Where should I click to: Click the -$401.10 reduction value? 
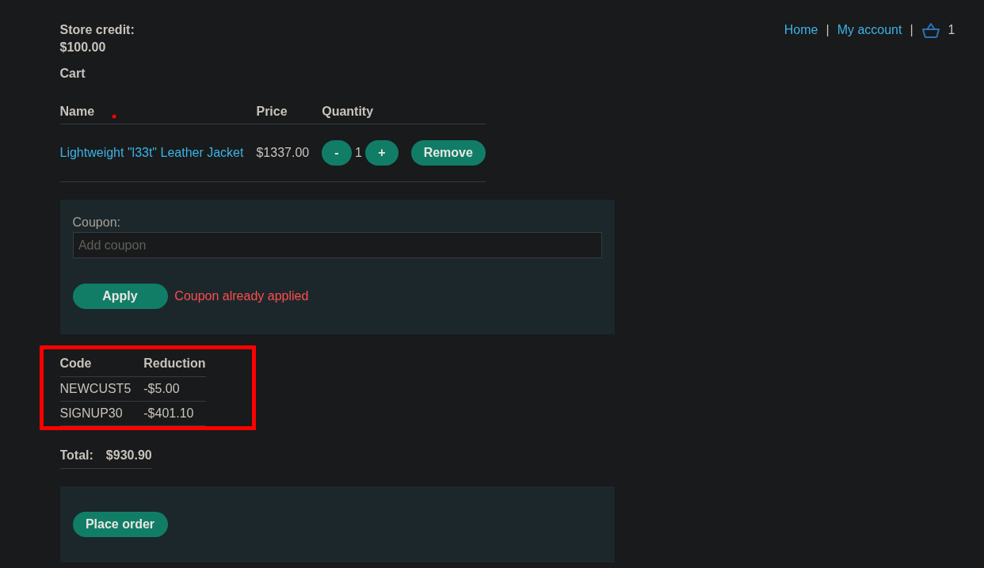pyautogui.click(x=168, y=414)
